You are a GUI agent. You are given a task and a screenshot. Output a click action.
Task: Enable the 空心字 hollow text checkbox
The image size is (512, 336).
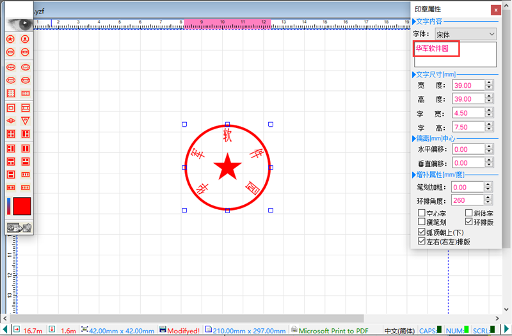(x=421, y=213)
